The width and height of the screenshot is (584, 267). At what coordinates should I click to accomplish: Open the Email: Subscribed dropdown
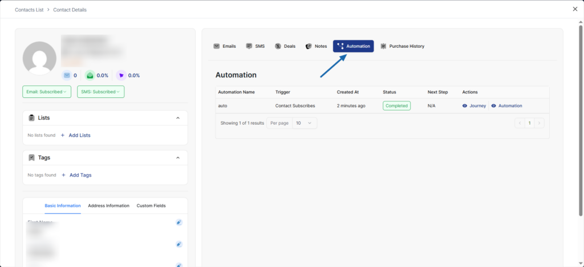point(46,92)
